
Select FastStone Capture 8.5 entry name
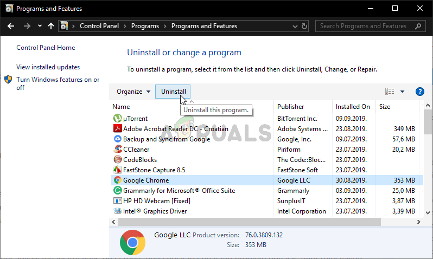[x=154, y=170]
